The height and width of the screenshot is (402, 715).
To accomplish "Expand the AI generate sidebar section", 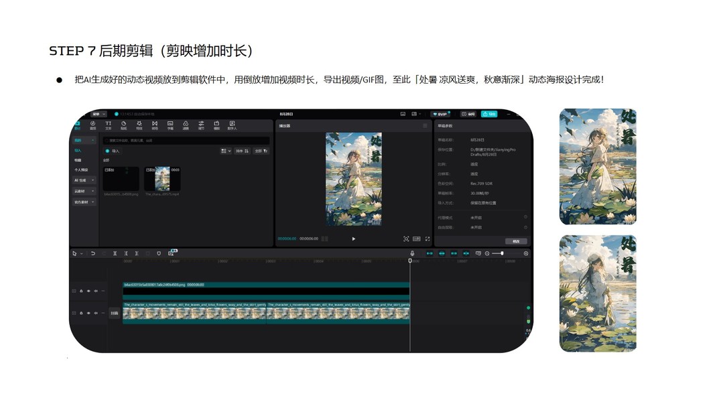I will click(84, 180).
